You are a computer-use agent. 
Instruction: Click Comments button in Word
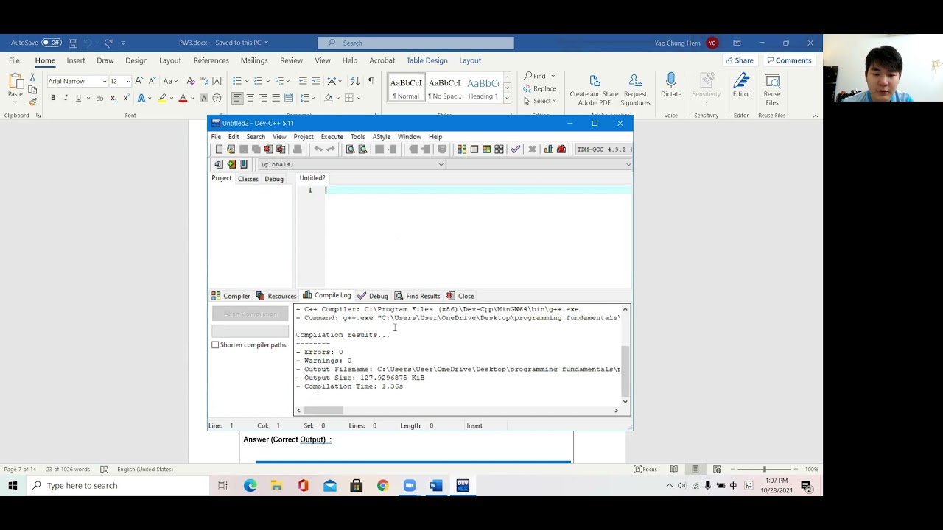[x=788, y=60]
